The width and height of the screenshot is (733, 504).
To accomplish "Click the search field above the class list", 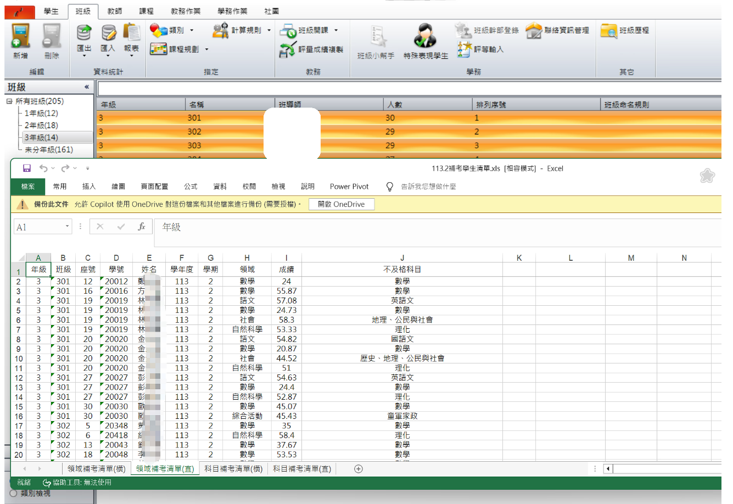I will click(x=409, y=88).
